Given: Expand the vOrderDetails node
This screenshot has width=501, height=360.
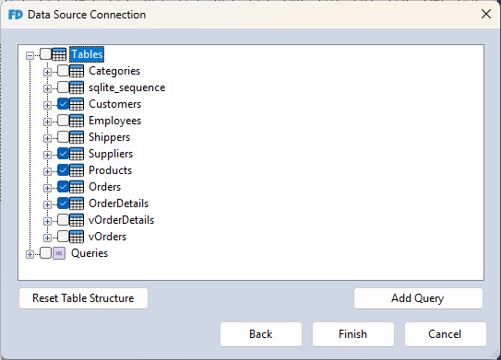Looking at the screenshot, I should pos(47,222).
